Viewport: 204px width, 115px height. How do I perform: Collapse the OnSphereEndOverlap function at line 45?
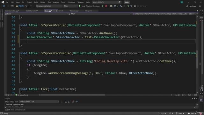[19, 53]
